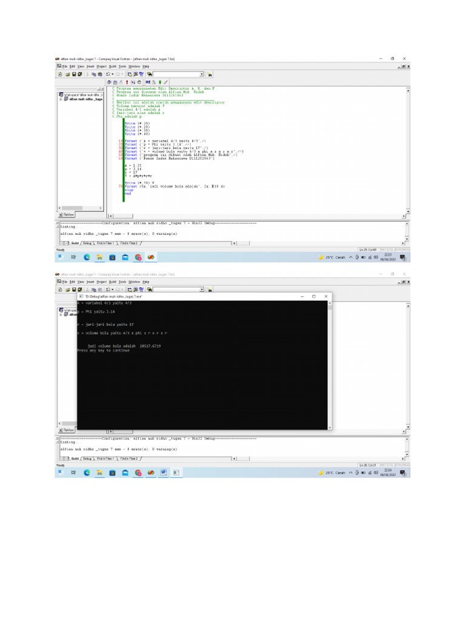Open File menu in code-editor screenshot
Viewport: 465px width, 620px height.
tap(65, 67)
